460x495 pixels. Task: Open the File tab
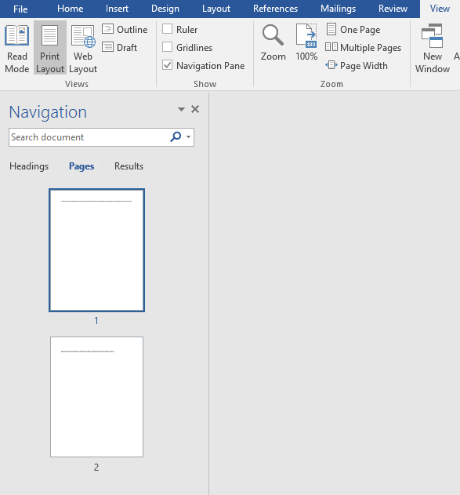tap(20, 9)
